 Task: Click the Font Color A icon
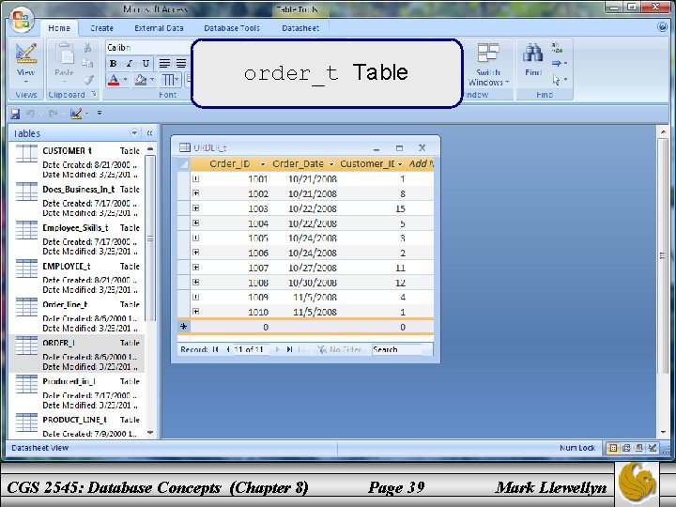pos(114,80)
